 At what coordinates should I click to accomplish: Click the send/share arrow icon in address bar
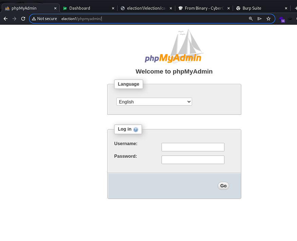[260, 19]
